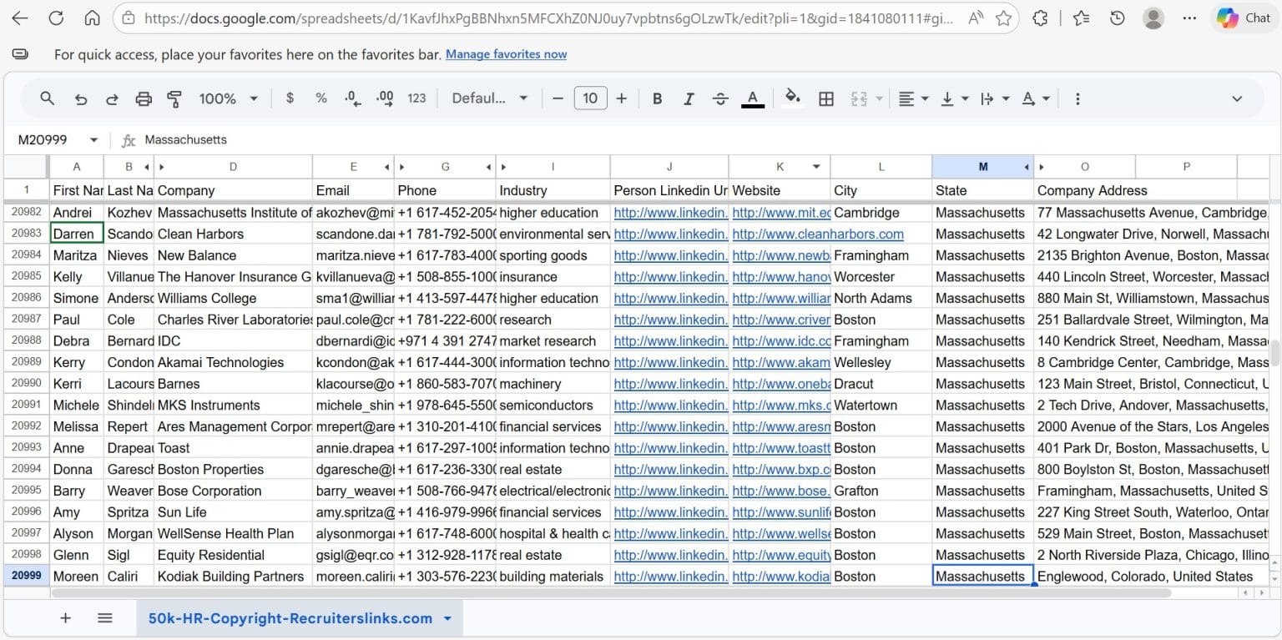Open the text color picker
The width and height of the screenshot is (1282, 640).
753,98
